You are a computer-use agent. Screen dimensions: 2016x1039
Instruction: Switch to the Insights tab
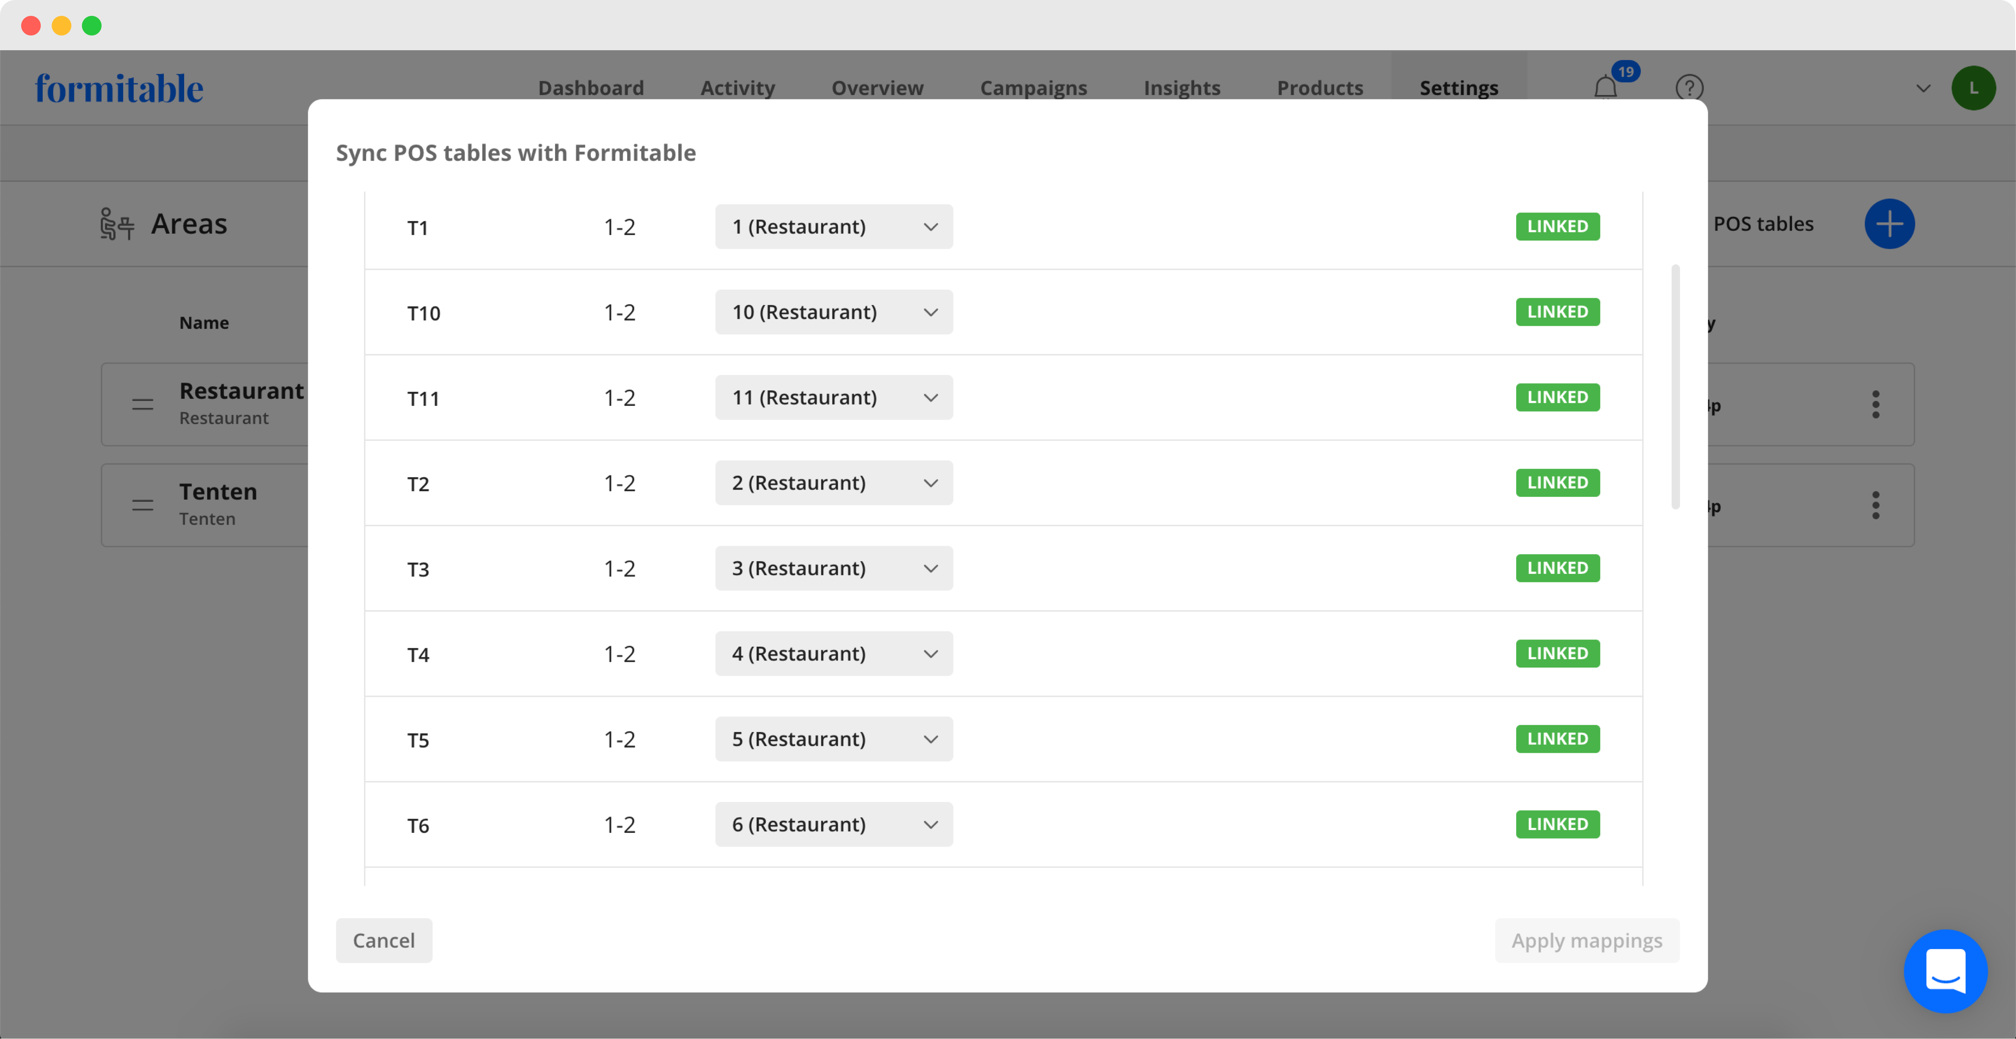point(1181,88)
